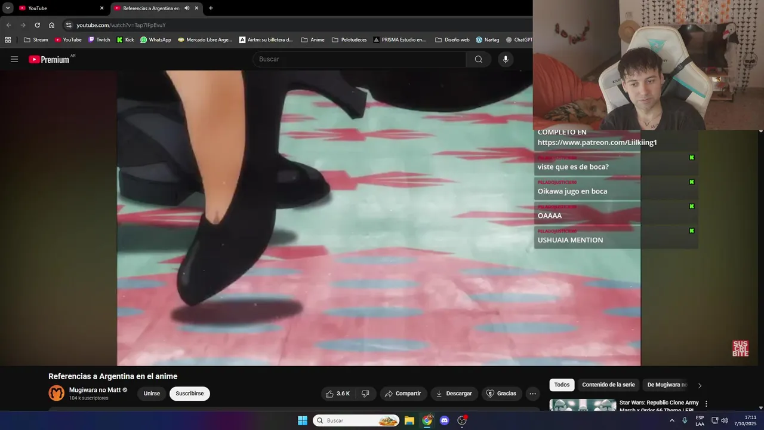Open Mugiwara no Matt channel link
764x430 pixels.
(95, 390)
